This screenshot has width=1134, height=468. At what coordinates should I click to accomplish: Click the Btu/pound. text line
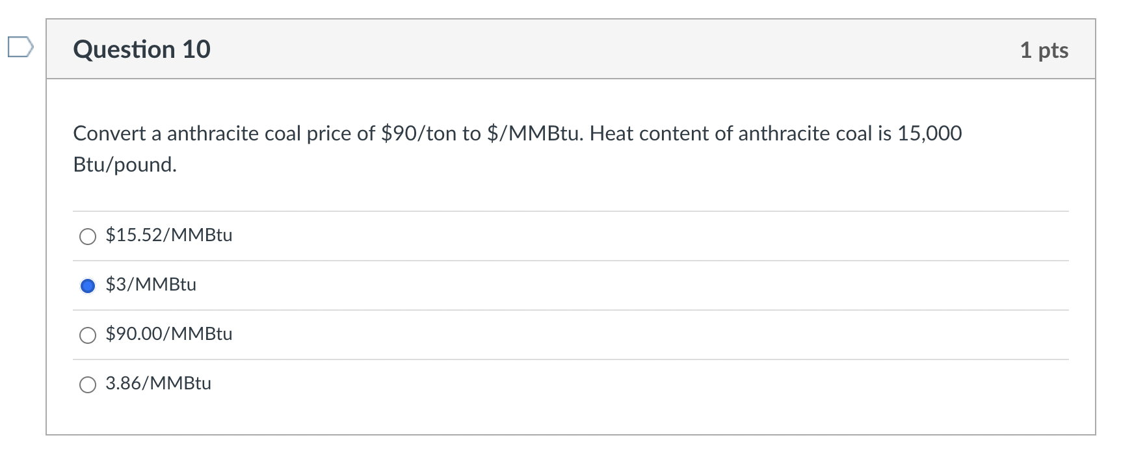(125, 164)
